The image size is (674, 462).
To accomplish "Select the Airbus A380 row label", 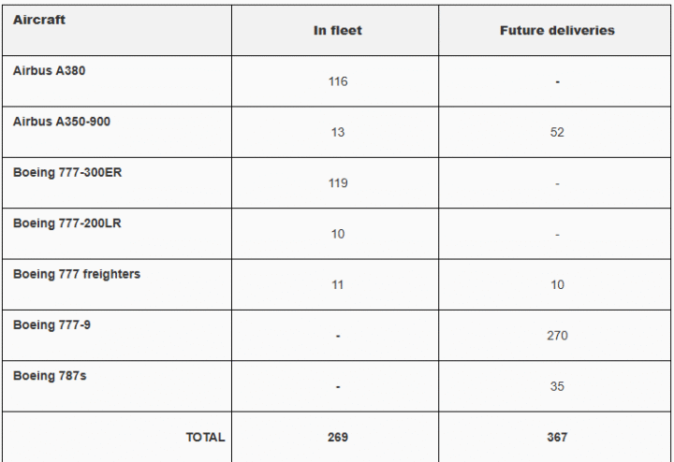I will click(x=49, y=71).
